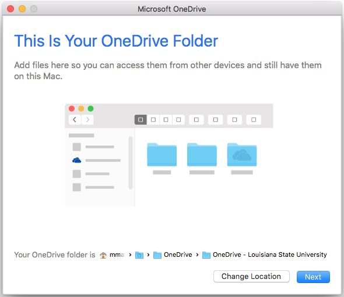Screen dimensions: 344x297
Task: Click the Change Location button
Action: pos(251,277)
